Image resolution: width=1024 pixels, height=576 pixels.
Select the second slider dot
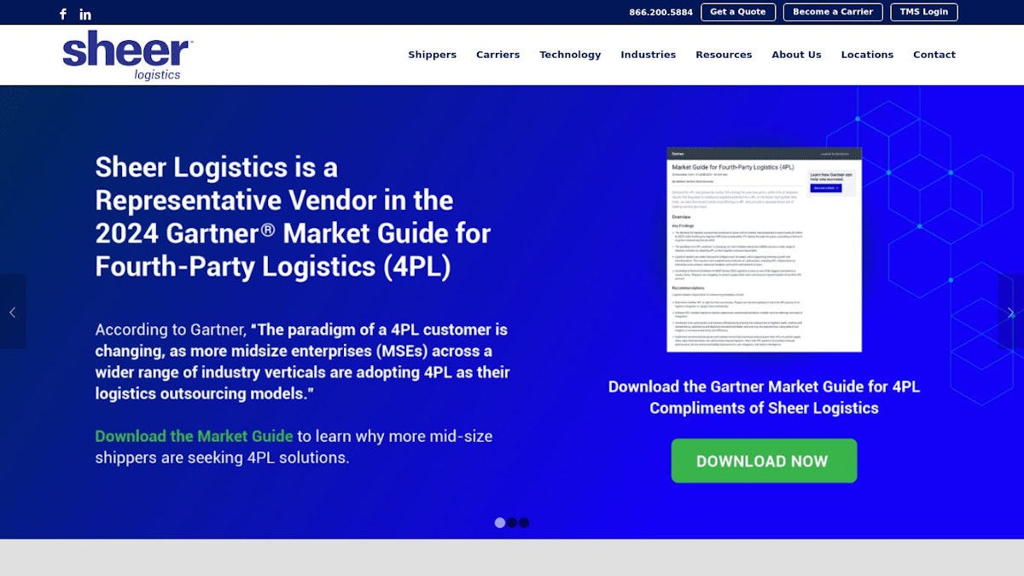coord(512,522)
